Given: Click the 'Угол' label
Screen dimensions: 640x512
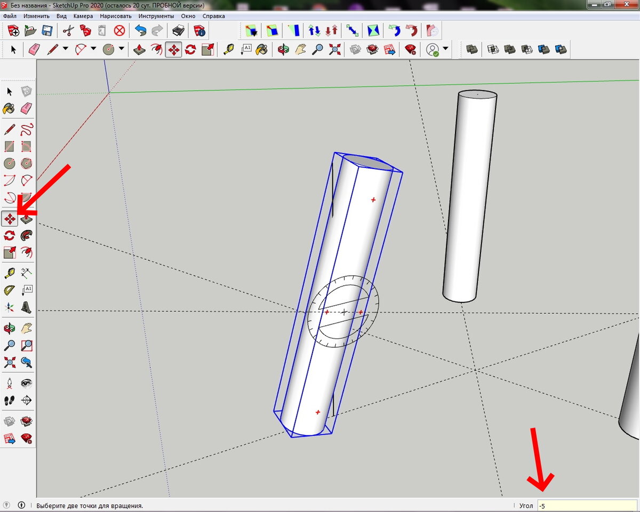Looking at the screenshot, I should pos(525,505).
